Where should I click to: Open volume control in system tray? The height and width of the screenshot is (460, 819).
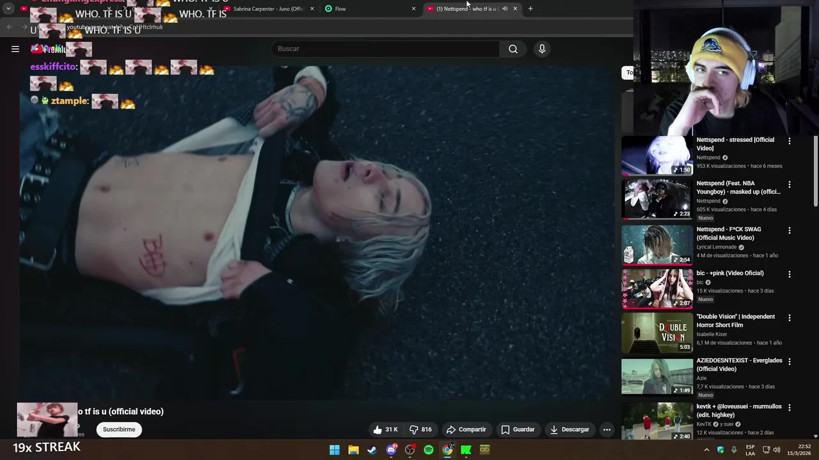pos(777,450)
